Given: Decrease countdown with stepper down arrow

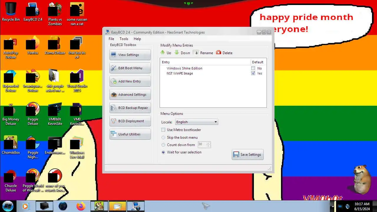Looking at the screenshot, I should coord(208,146).
